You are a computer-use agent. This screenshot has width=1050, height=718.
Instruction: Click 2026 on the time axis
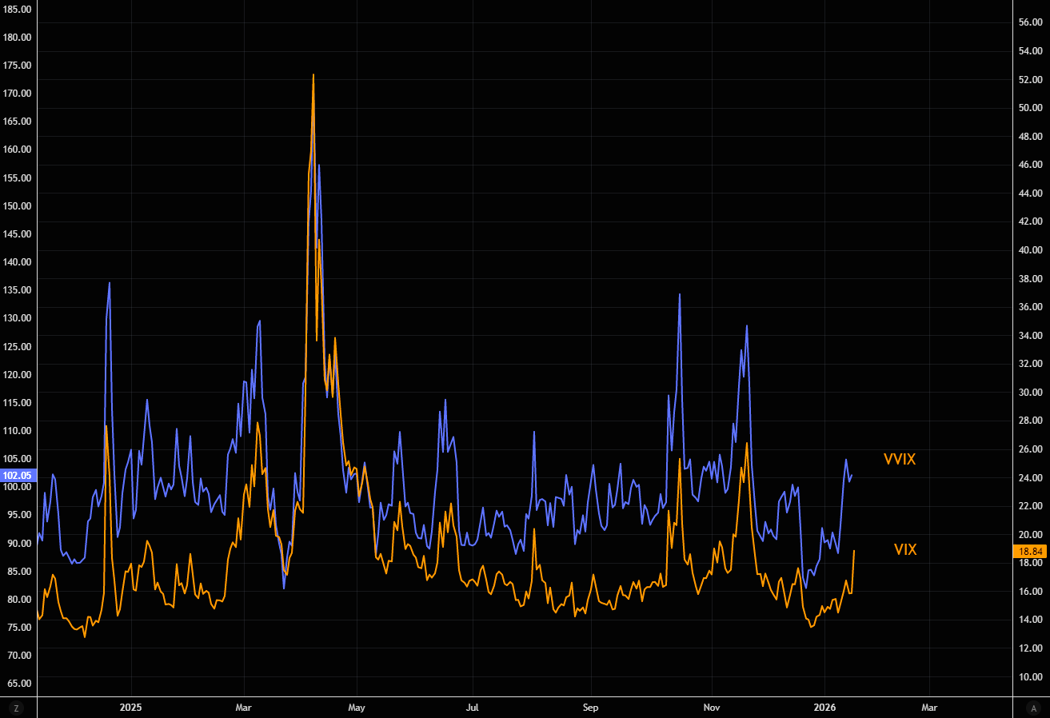click(x=824, y=708)
